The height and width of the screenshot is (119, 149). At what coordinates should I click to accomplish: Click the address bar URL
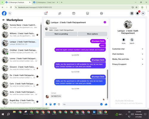[x=35, y=7]
